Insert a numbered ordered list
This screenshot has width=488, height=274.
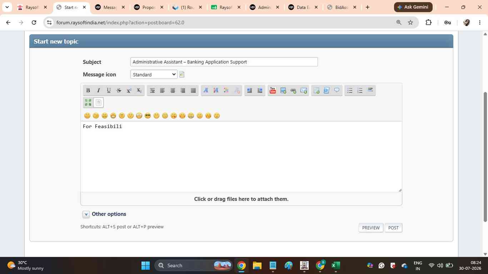360,90
